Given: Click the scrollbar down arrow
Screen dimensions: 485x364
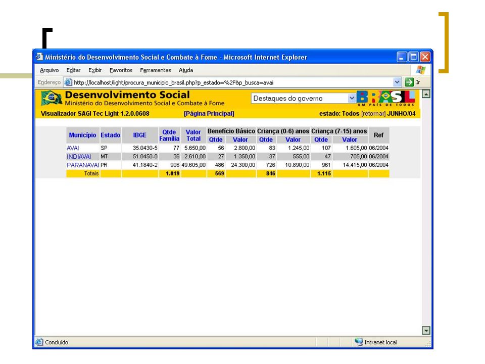Looking at the screenshot, I should (426, 330).
